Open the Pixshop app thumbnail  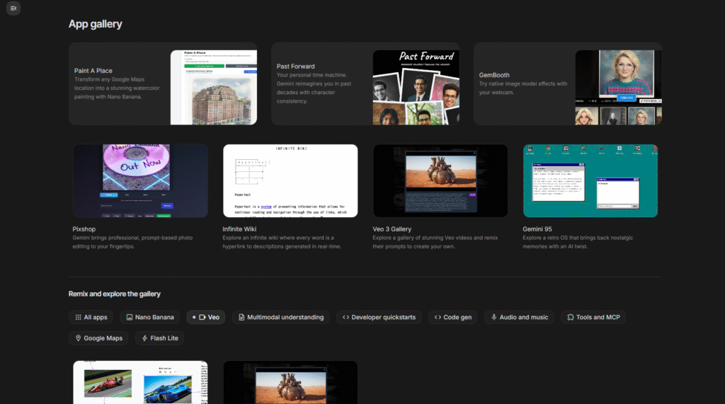pos(141,180)
